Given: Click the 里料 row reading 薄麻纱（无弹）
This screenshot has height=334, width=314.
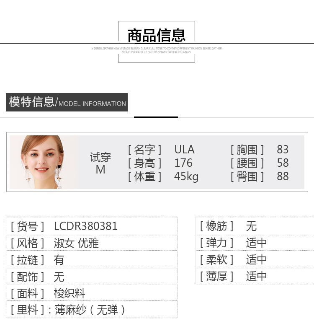Looking at the screenshot, I should coord(90,310).
